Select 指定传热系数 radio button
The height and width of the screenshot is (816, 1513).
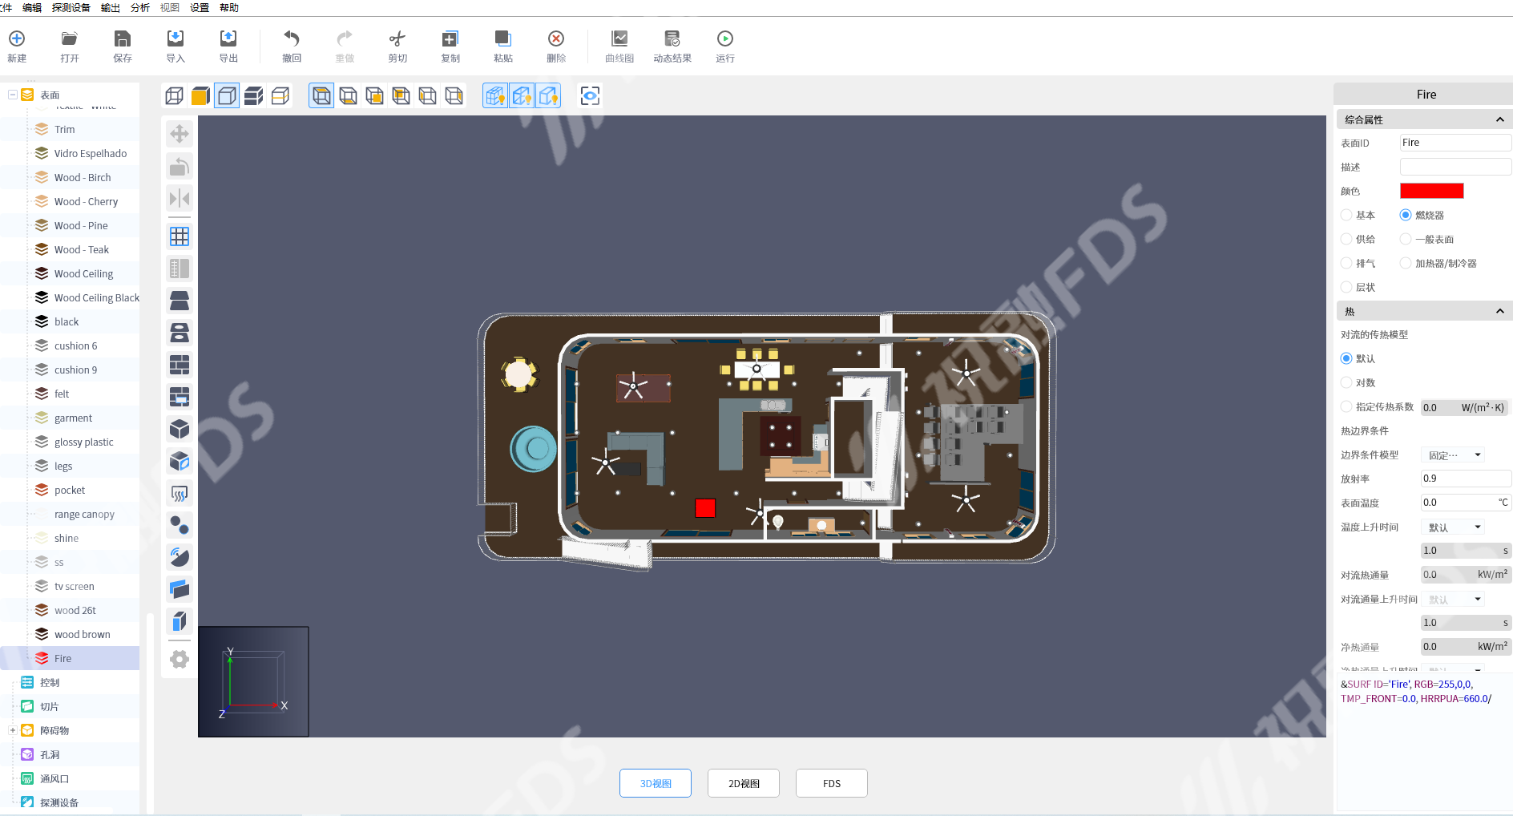pyautogui.click(x=1346, y=406)
